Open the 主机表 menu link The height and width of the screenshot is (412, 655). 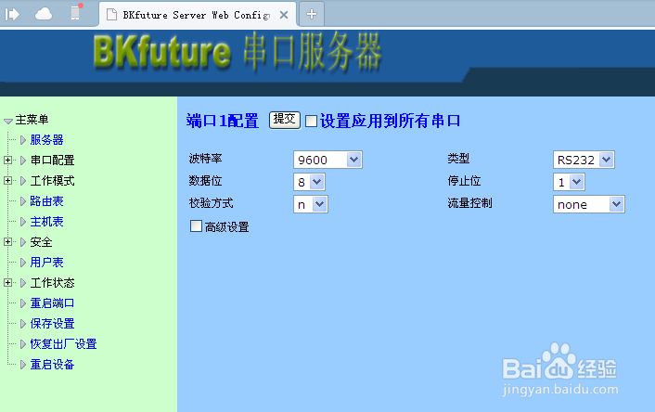(46, 222)
